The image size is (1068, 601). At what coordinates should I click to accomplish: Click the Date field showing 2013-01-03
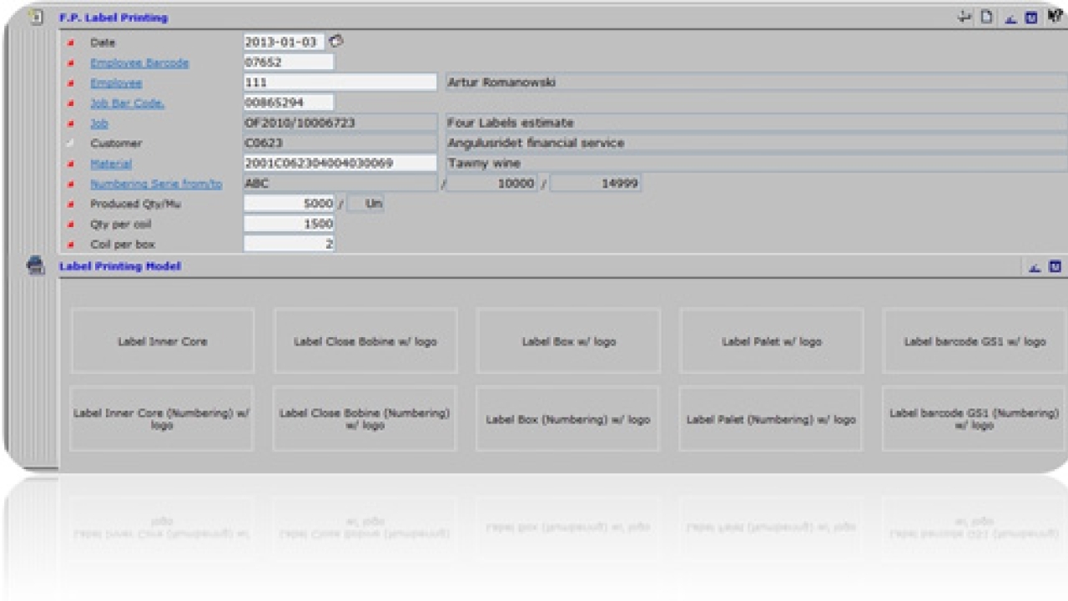tap(284, 42)
